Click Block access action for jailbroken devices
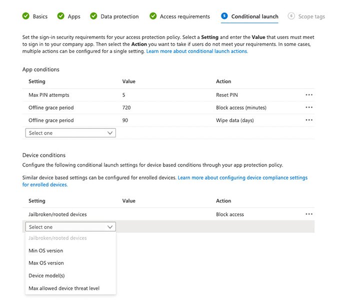Screen dimensions: 350x308 pyautogui.click(x=230, y=214)
